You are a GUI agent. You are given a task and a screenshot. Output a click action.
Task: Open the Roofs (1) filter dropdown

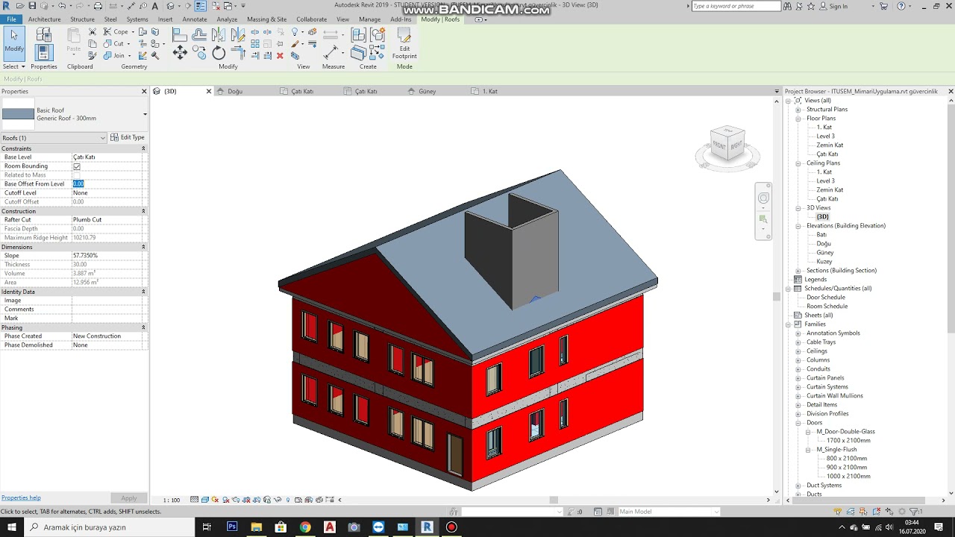click(x=54, y=138)
